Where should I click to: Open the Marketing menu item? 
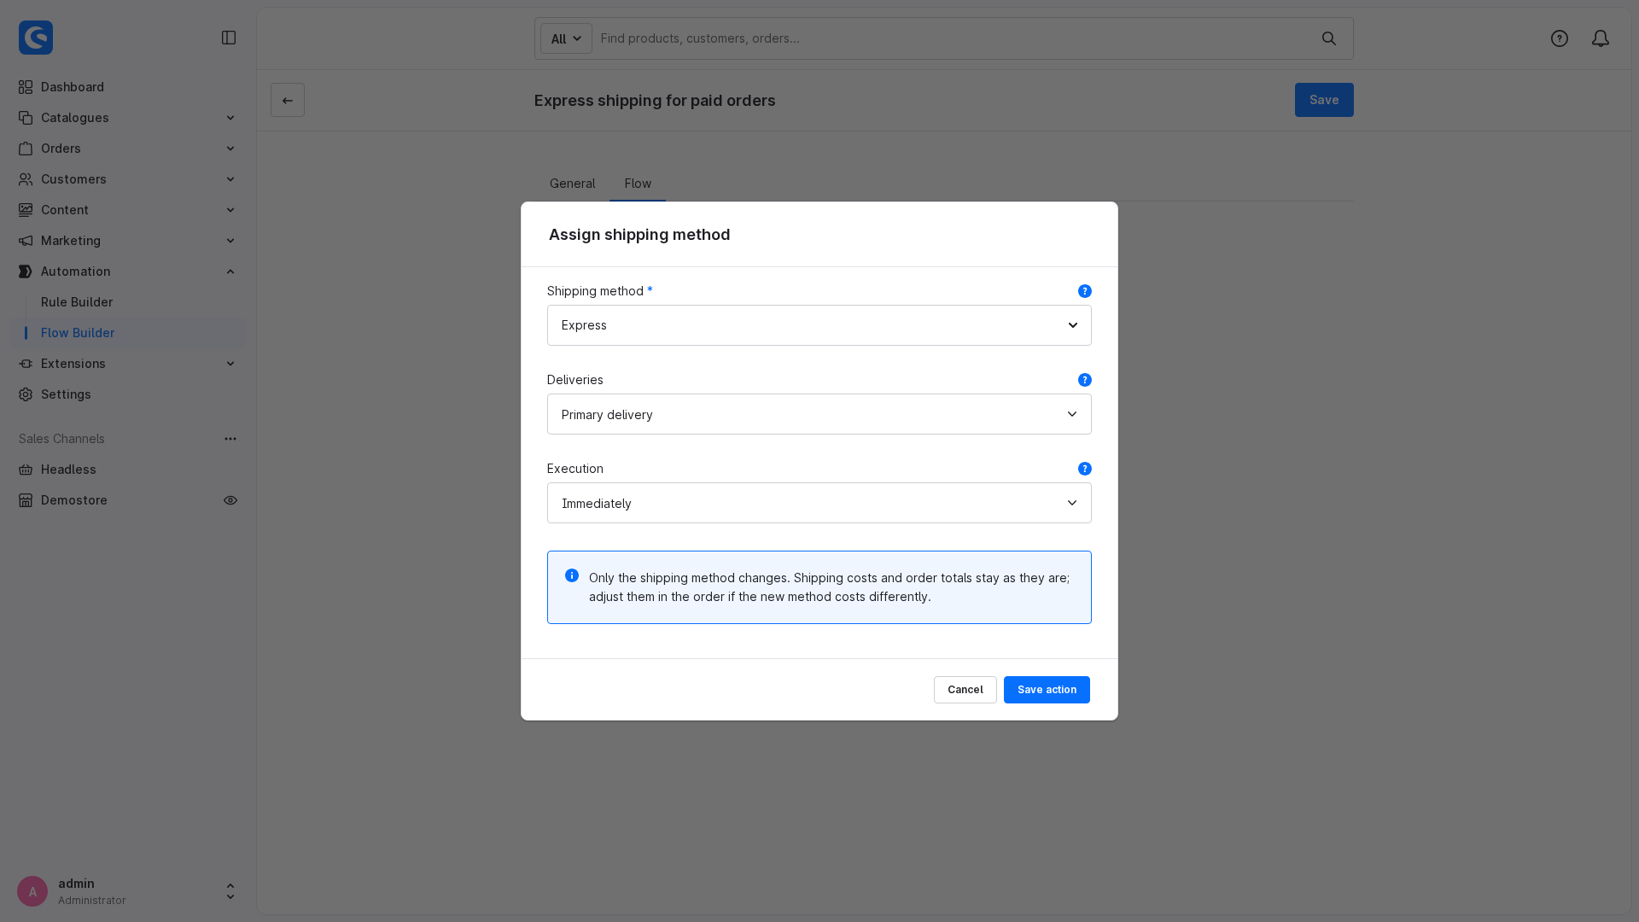click(128, 241)
